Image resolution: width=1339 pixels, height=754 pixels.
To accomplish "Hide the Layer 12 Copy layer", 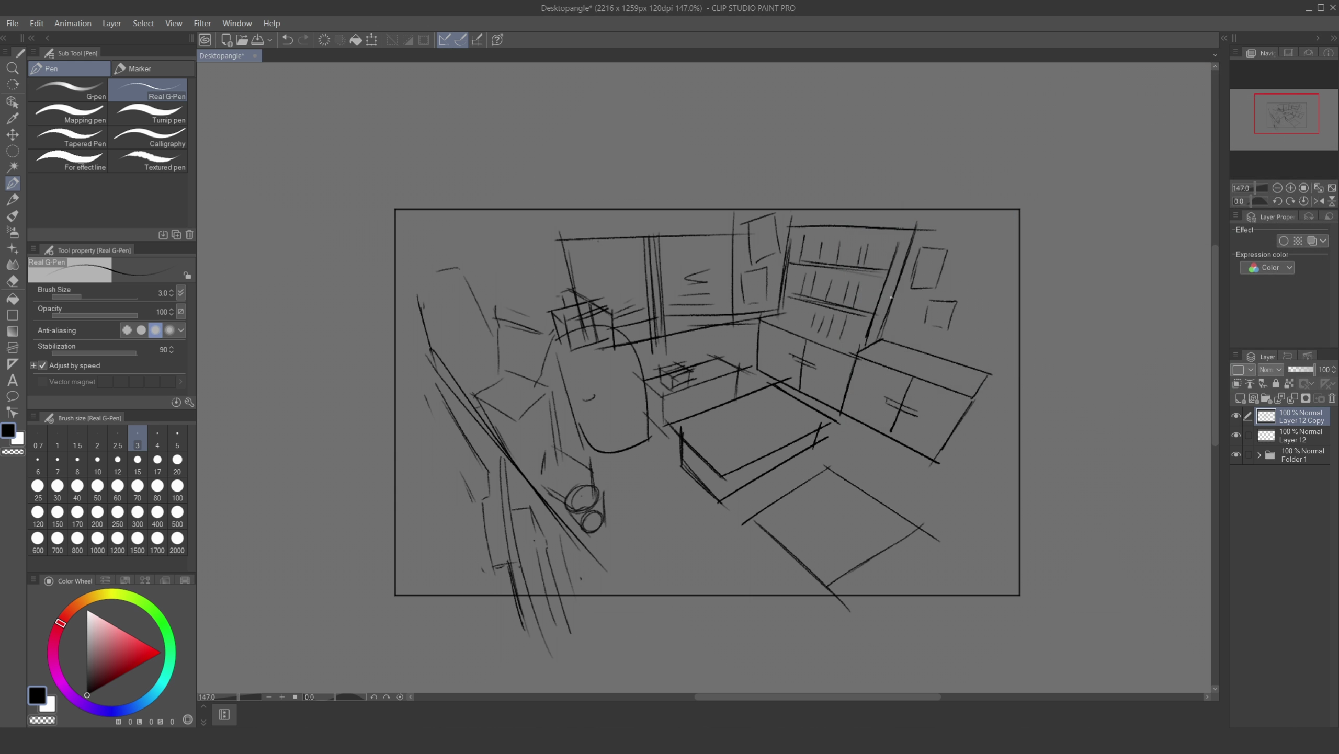I will click(1236, 416).
